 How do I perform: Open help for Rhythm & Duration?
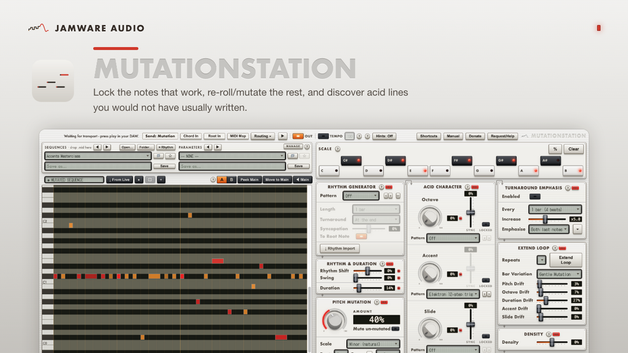click(x=382, y=264)
